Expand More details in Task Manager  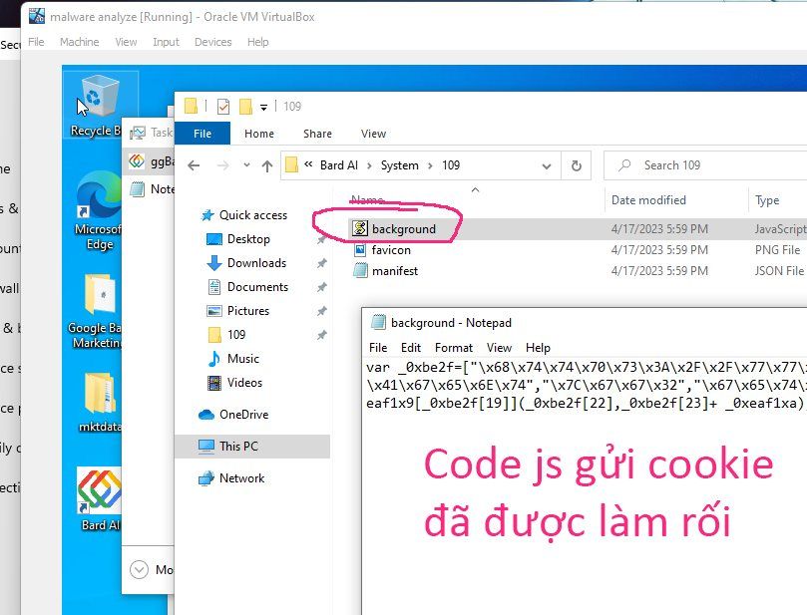click(141, 569)
